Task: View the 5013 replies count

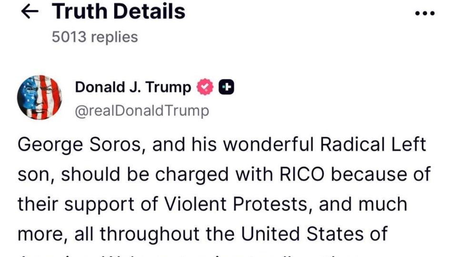Action: pos(95,37)
